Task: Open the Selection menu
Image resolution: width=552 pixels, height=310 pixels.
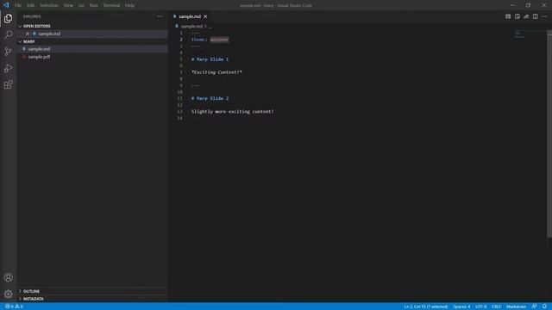Action: (49, 5)
